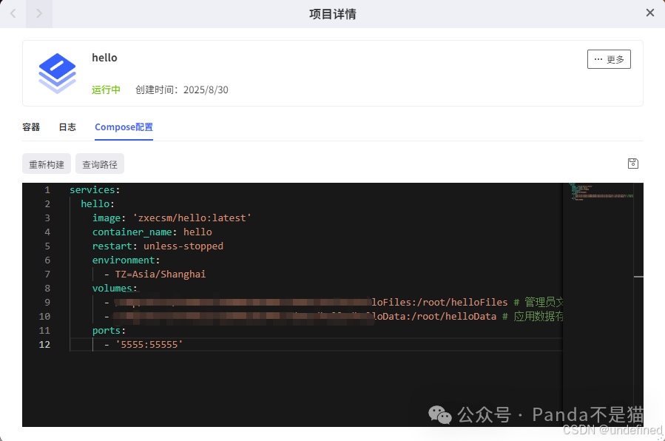This screenshot has width=665, height=441.
Task: Click the 'hello:' service key line
Action: tap(98, 203)
